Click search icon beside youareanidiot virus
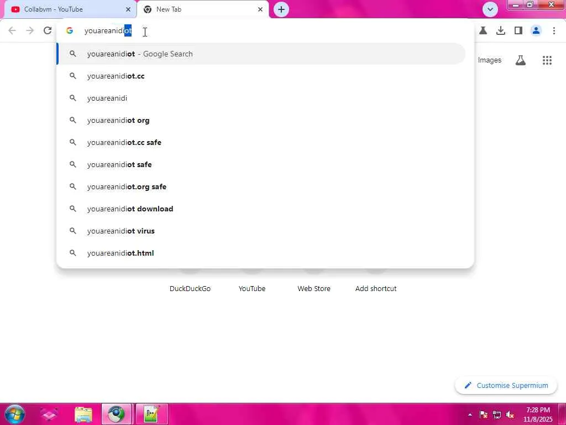This screenshot has width=566, height=425. pyautogui.click(x=73, y=231)
